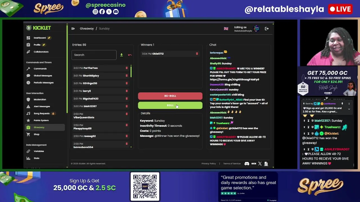
Task: Click the Giveaway breadcrumb link
Action: click(x=87, y=29)
